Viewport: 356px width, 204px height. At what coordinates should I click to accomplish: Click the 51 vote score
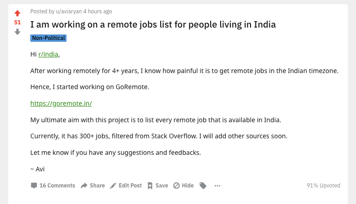tap(17, 22)
